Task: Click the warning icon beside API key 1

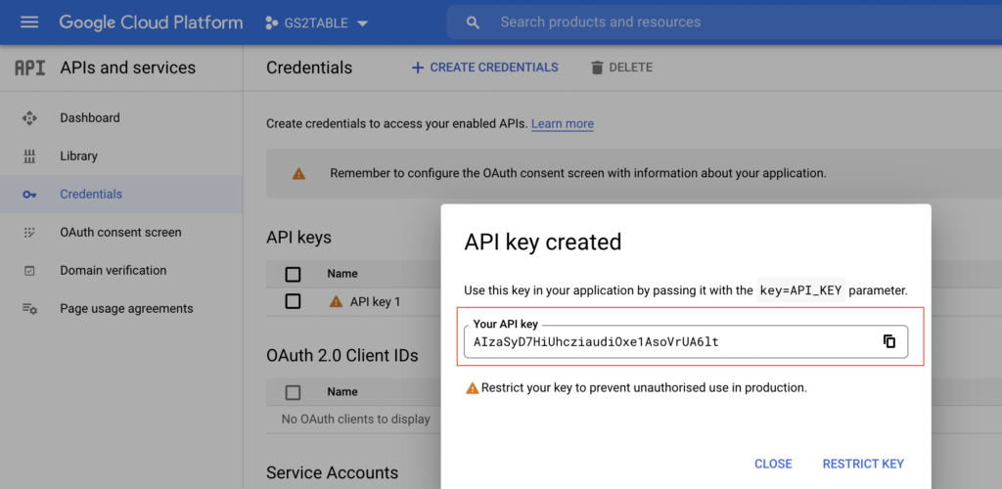Action: pos(337,301)
